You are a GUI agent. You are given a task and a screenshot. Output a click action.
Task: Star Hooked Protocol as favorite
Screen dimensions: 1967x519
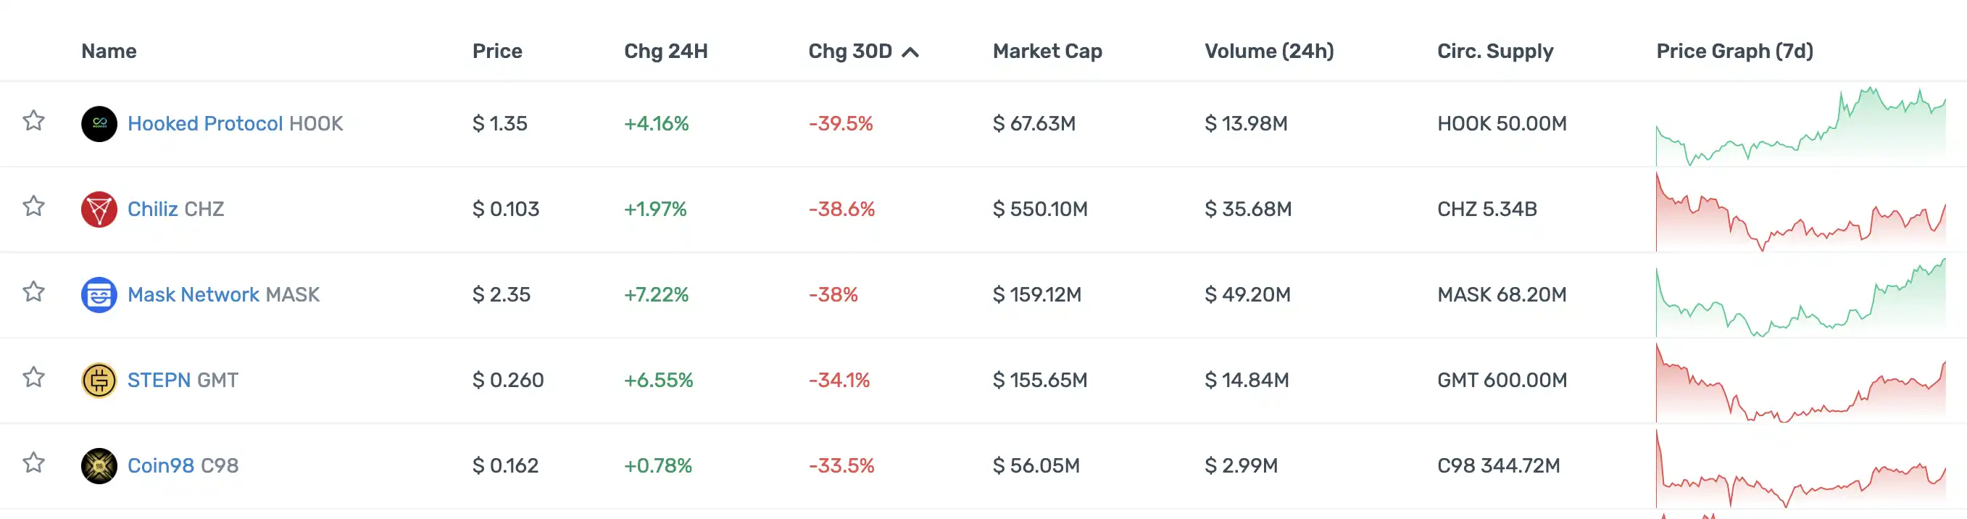[33, 120]
